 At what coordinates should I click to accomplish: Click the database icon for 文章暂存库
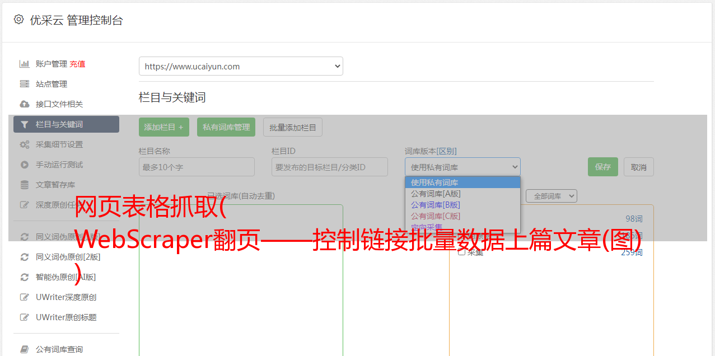coord(24,185)
